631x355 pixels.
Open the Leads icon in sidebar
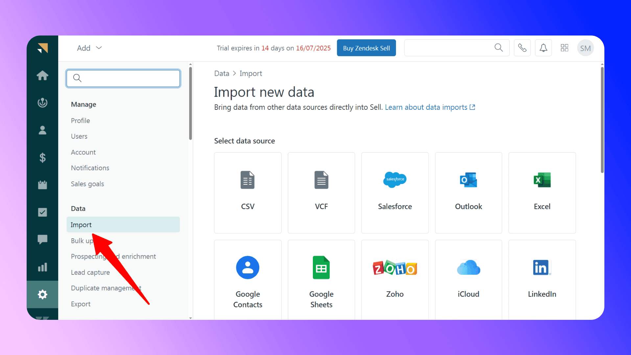tap(42, 103)
